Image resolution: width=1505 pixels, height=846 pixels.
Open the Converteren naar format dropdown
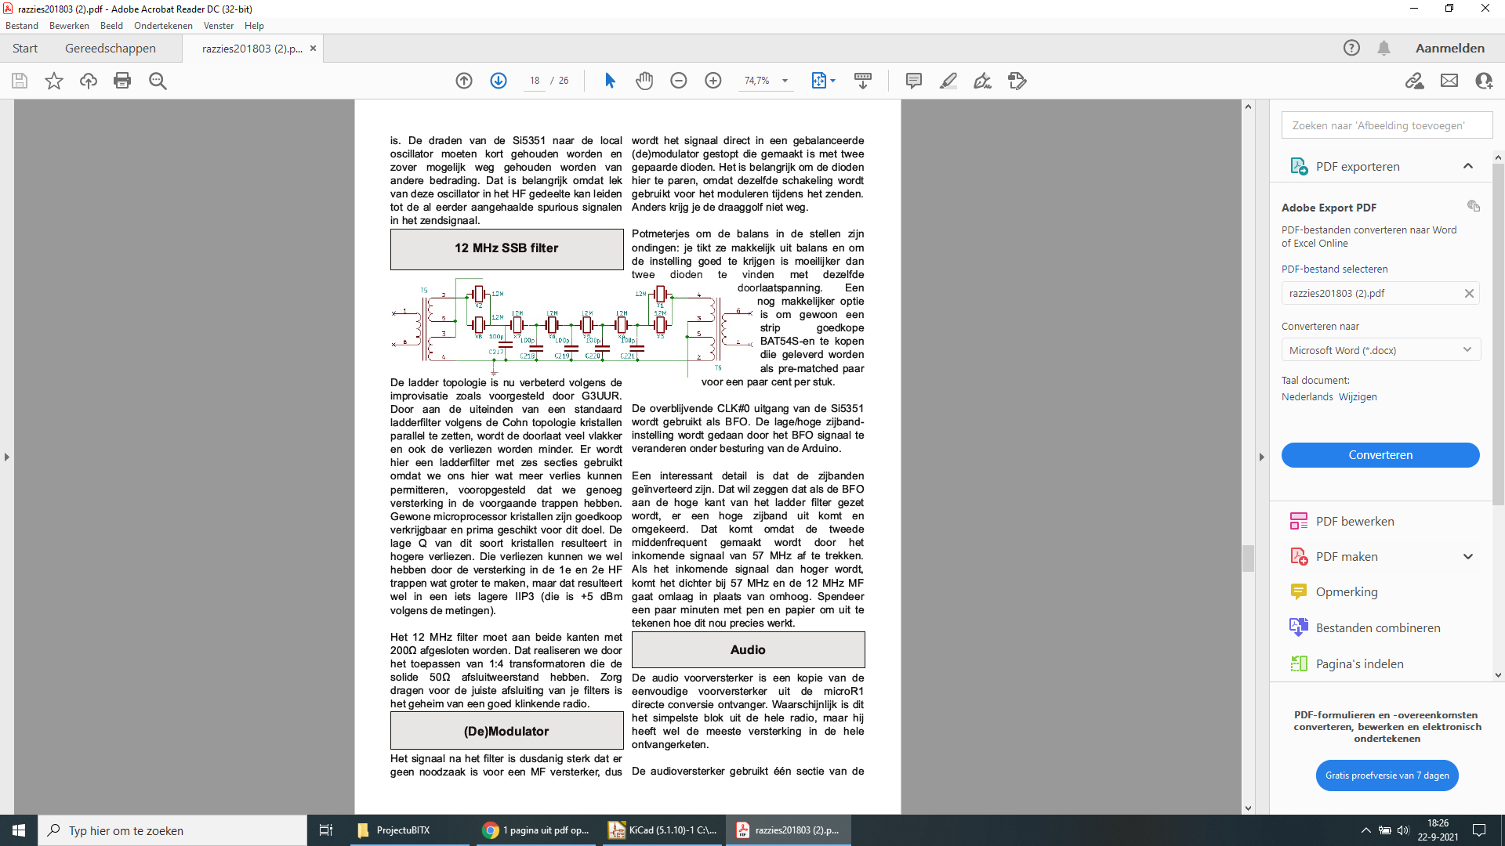coord(1380,350)
